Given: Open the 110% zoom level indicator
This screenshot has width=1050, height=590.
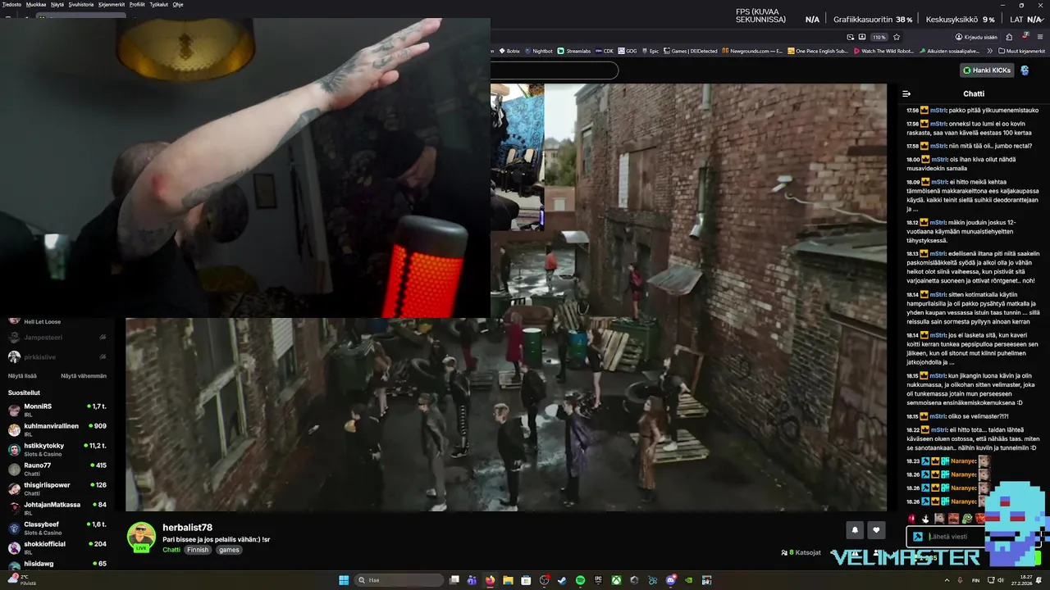Looking at the screenshot, I should tap(879, 37).
